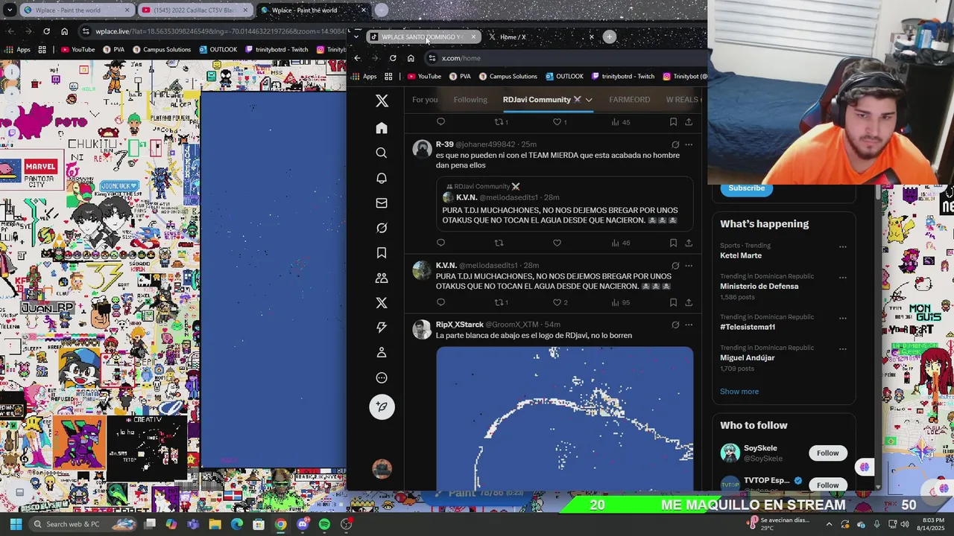Open Notifications bell in the X sidebar
The width and height of the screenshot is (954, 536).
click(382, 178)
